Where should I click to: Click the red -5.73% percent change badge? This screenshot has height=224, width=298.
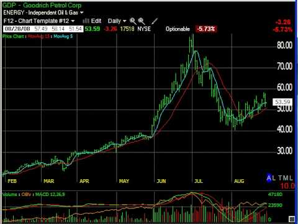(x=206, y=29)
